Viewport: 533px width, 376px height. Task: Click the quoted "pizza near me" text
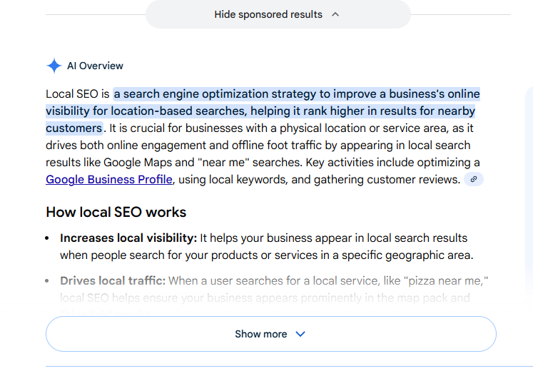pos(443,281)
